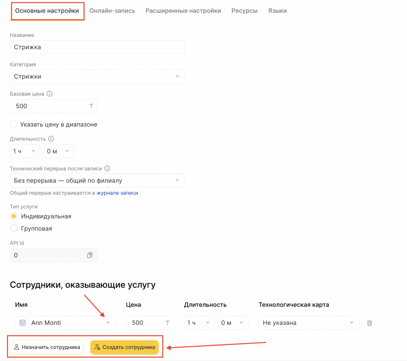Select the Групповая service type
Screen dimensions: 407x361
tap(14, 229)
